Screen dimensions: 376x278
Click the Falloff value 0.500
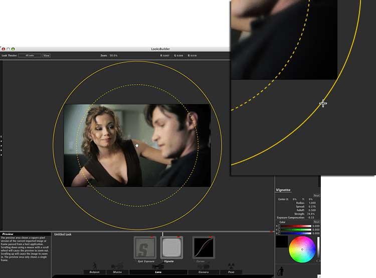click(312, 210)
